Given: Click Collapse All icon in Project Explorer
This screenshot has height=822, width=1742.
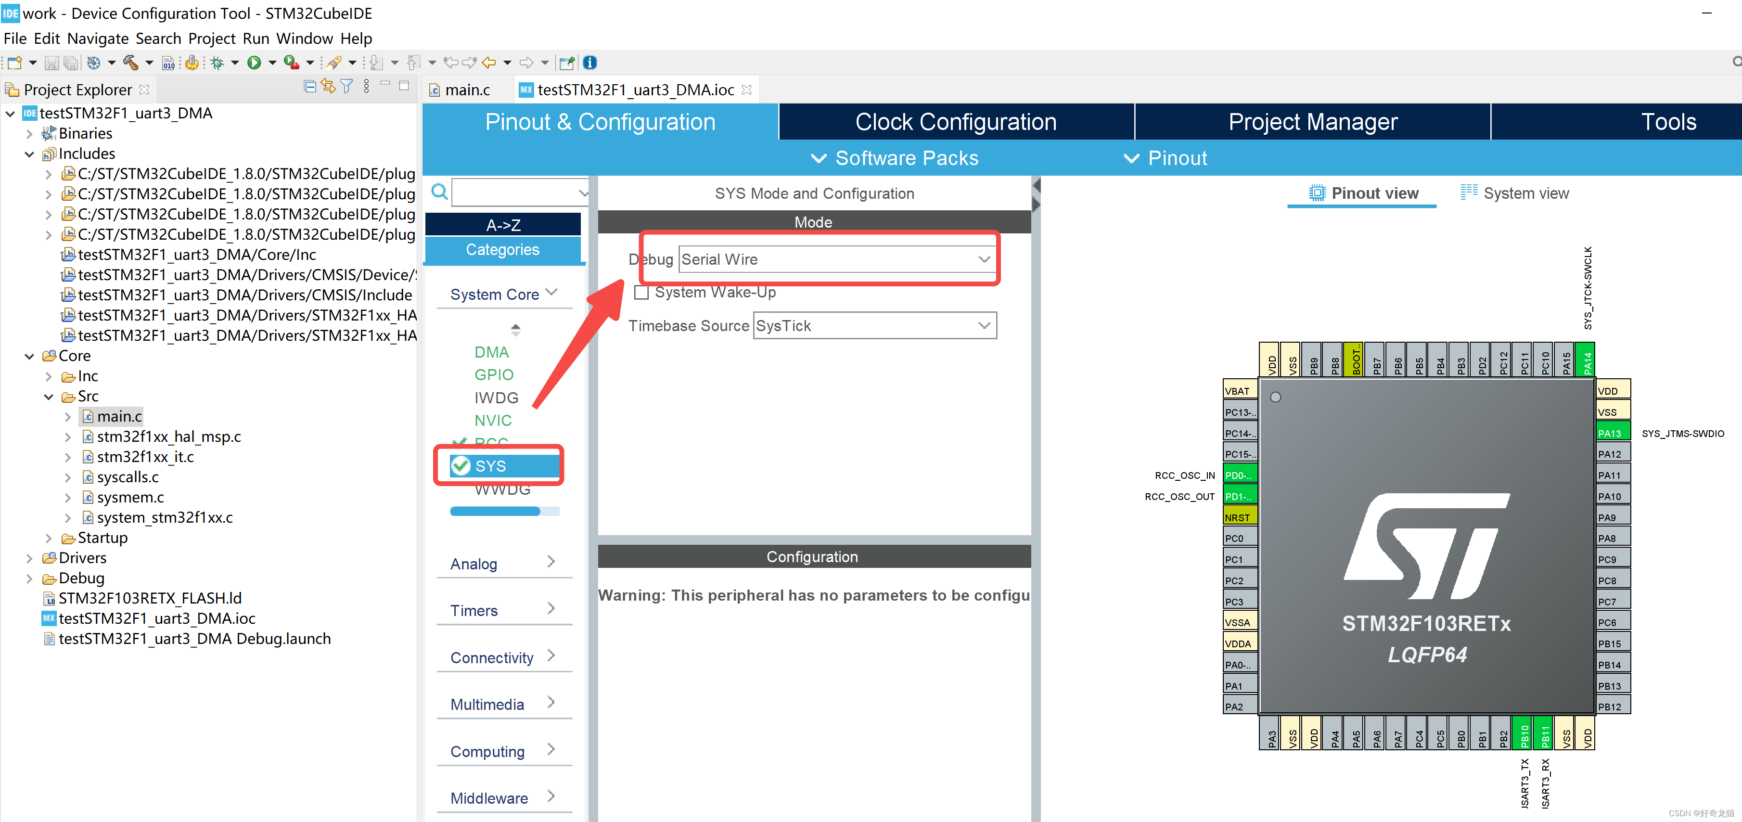Looking at the screenshot, I should click(x=310, y=87).
